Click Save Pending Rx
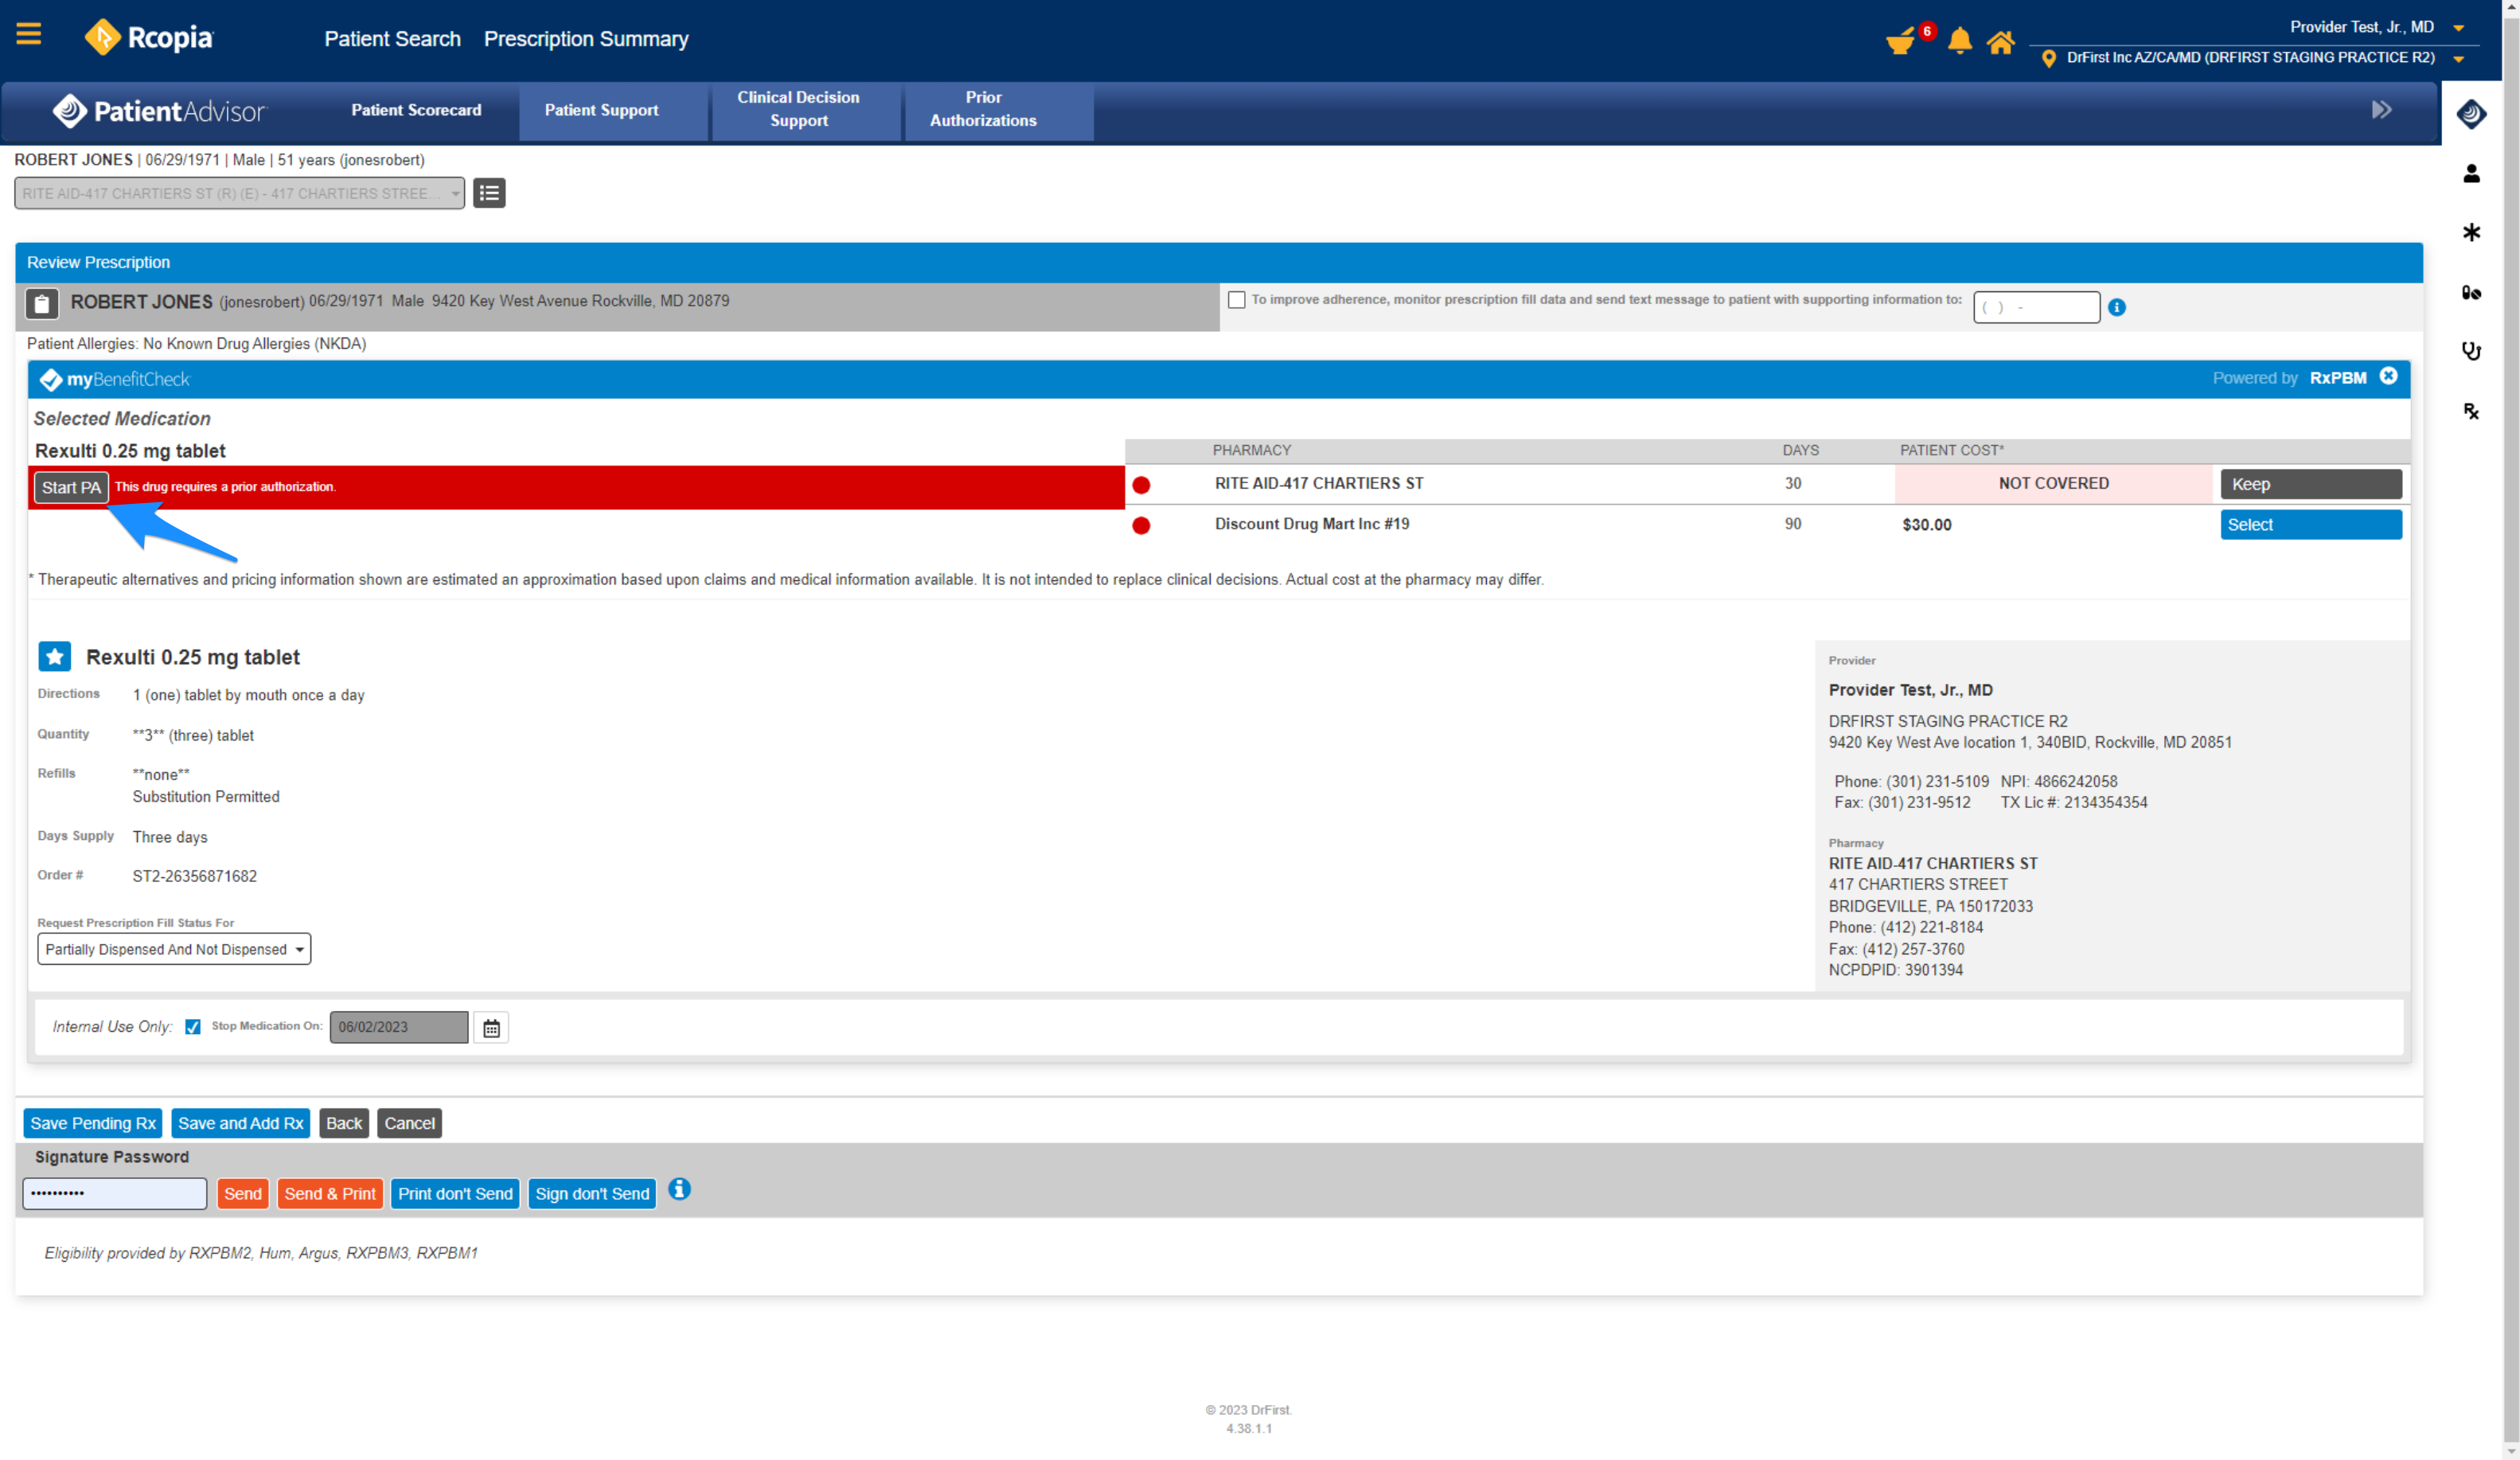The width and height of the screenshot is (2520, 1460). 93,1123
